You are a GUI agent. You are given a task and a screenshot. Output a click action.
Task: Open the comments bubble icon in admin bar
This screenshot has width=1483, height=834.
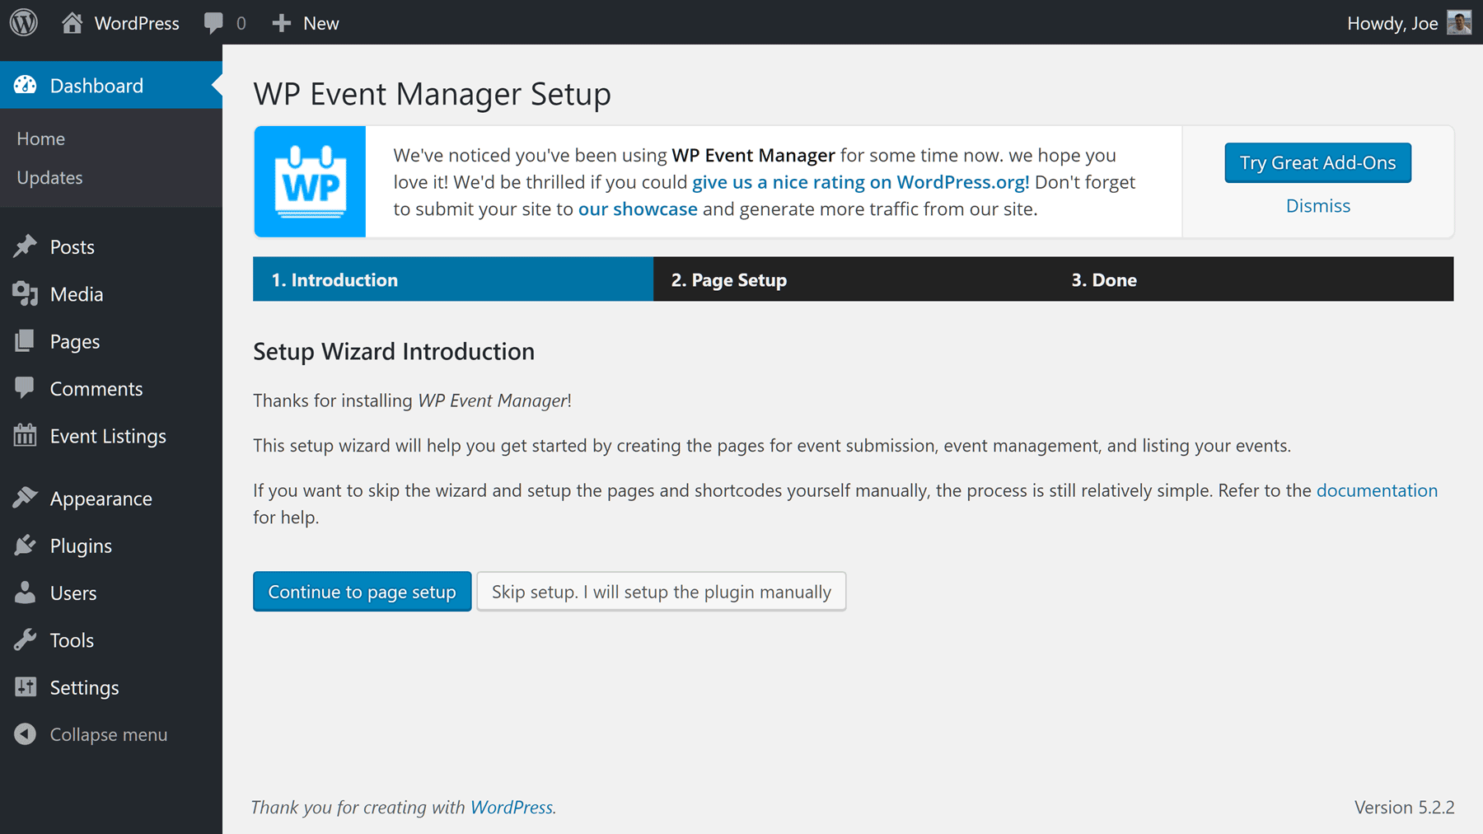[x=213, y=23]
